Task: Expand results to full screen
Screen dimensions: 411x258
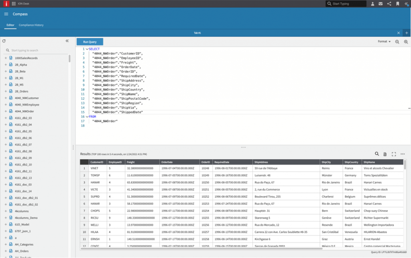Action: pos(394,154)
